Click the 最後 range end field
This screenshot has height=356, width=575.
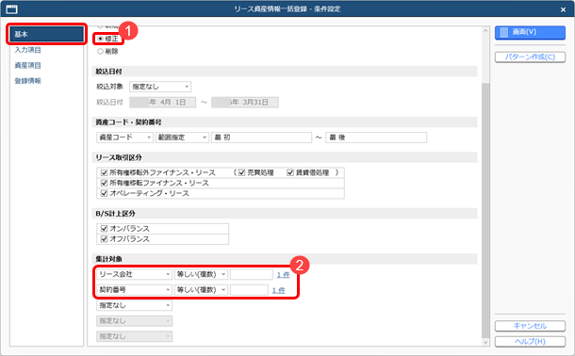pos(376,138)
